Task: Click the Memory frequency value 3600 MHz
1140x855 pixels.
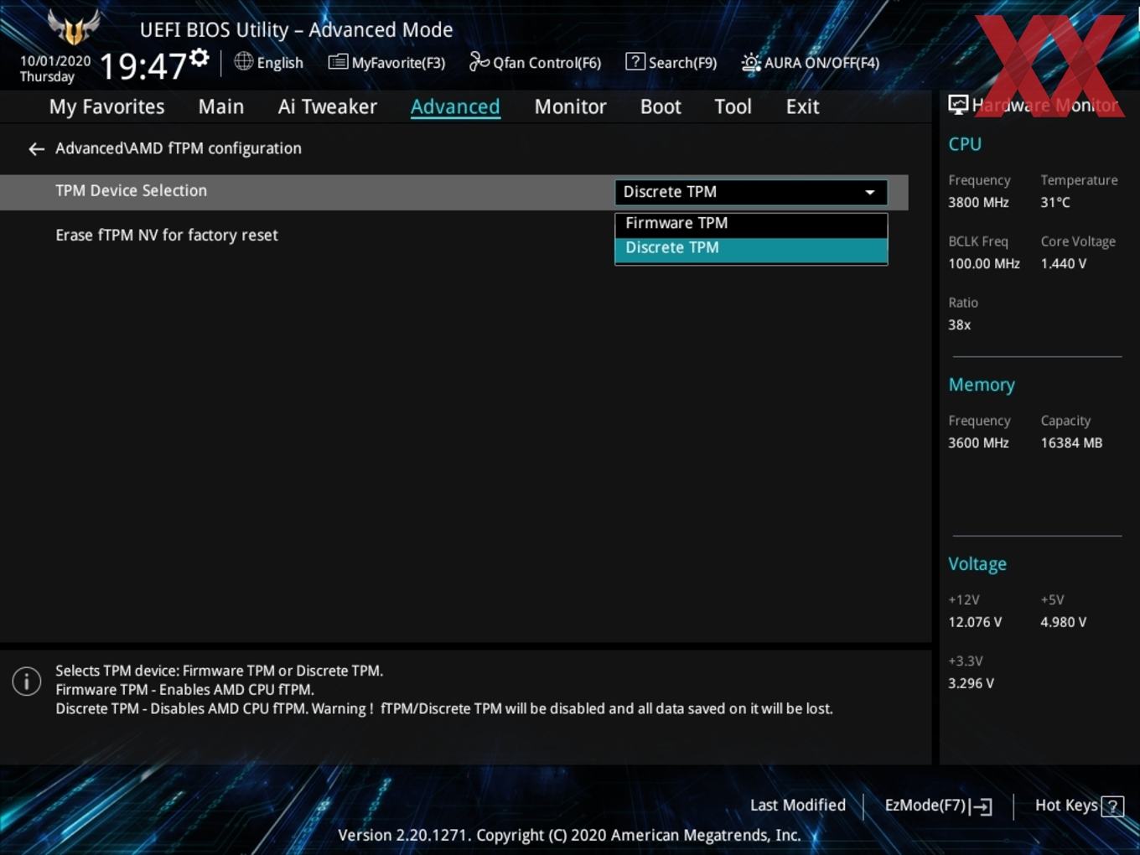Action: (978, 443)
